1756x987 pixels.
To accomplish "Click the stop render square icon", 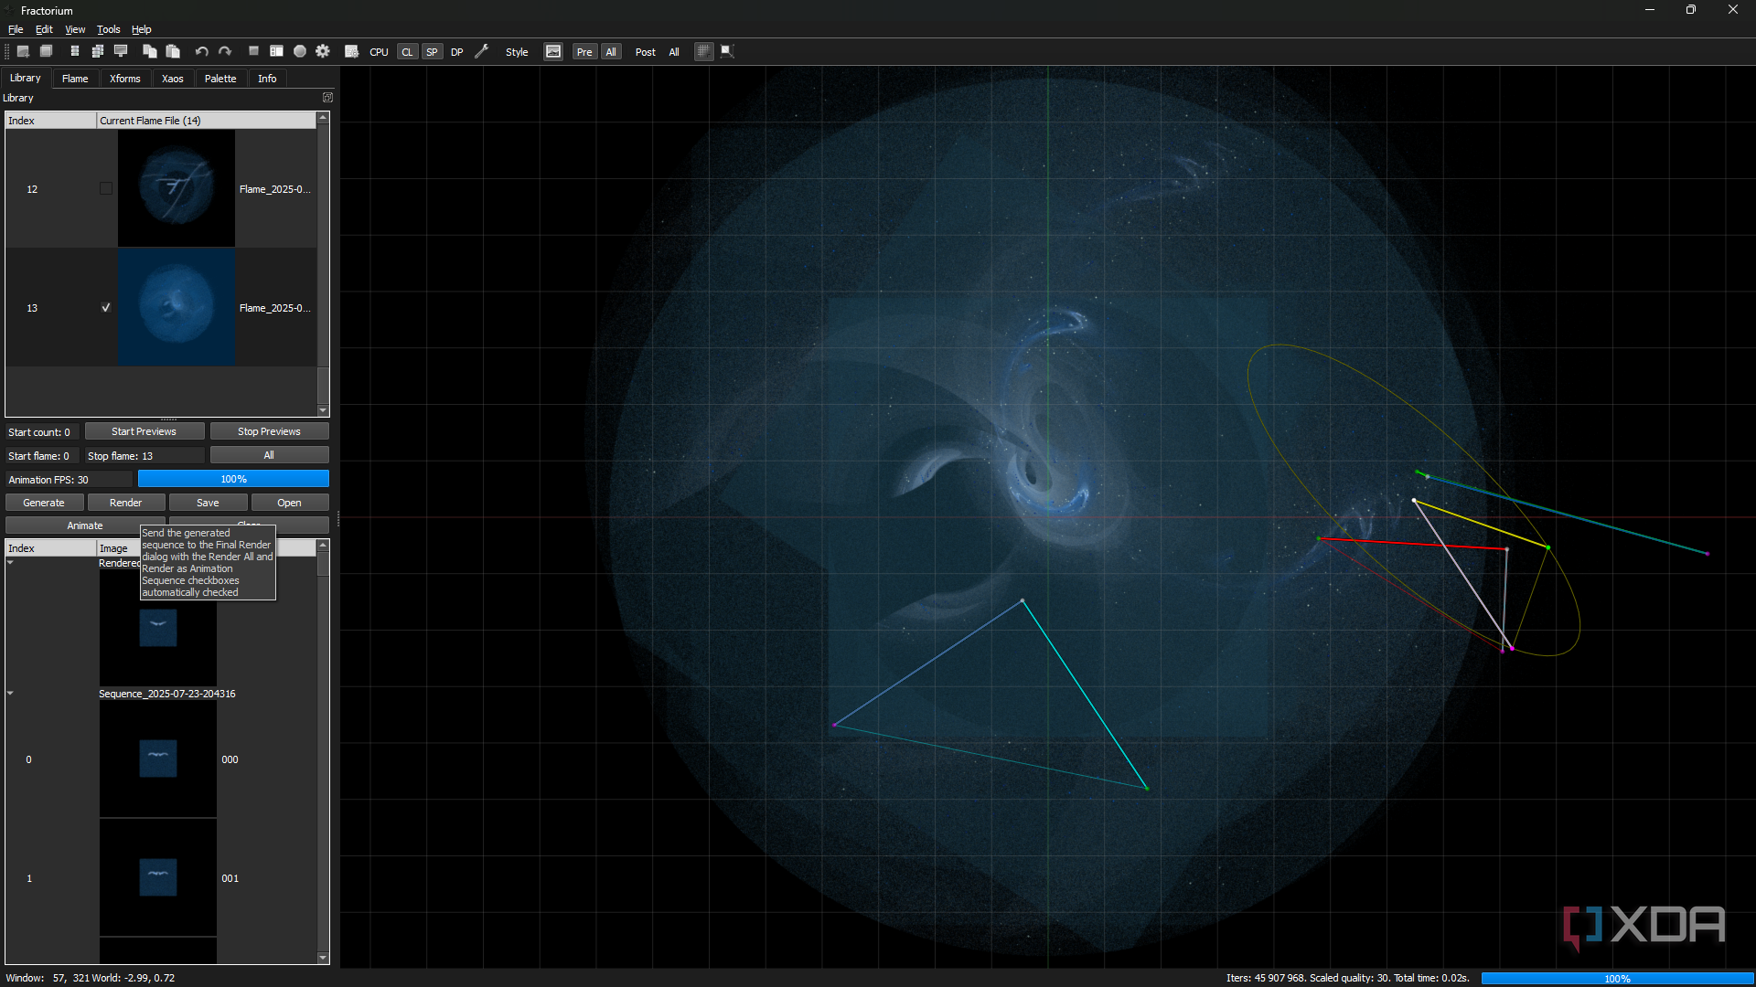I will [x=253, y=52].
